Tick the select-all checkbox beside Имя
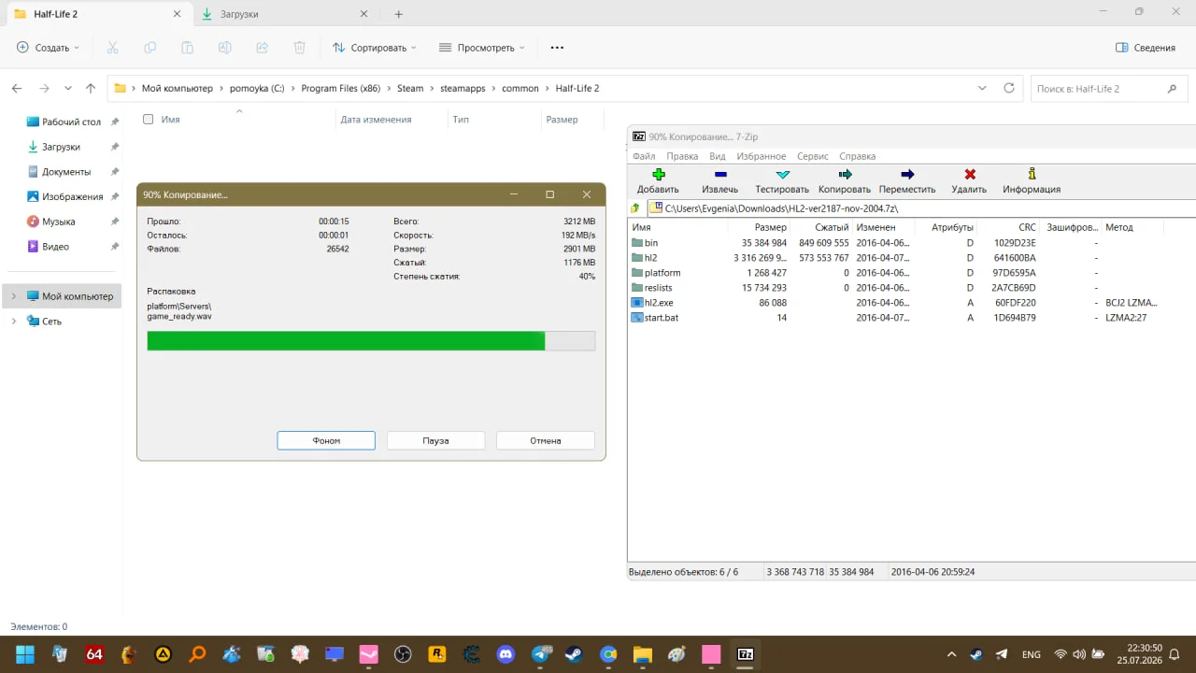 [x=148, y=119]
